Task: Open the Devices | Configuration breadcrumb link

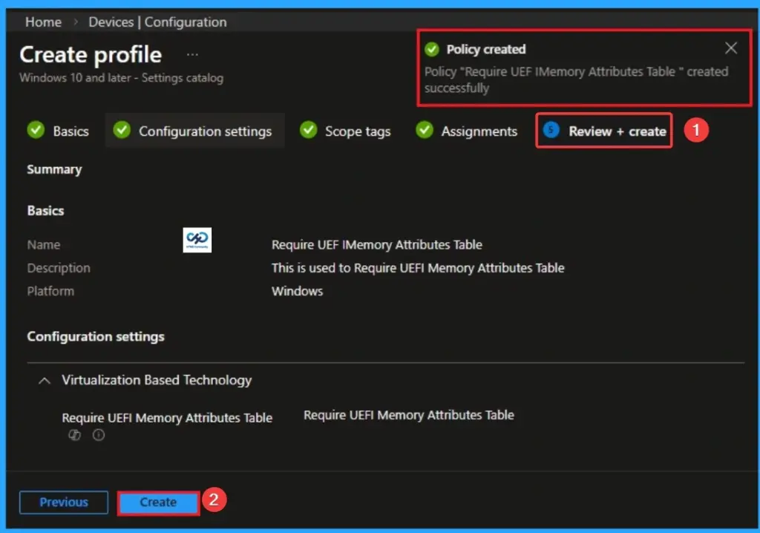Action: (157, 22)
